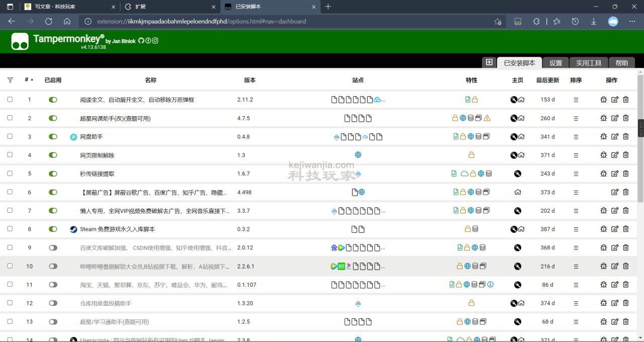Viewport: 644px width, 342px height.
Task: Open 仓库用度盘投稿助手 name link
Action: tap(106, 303)
